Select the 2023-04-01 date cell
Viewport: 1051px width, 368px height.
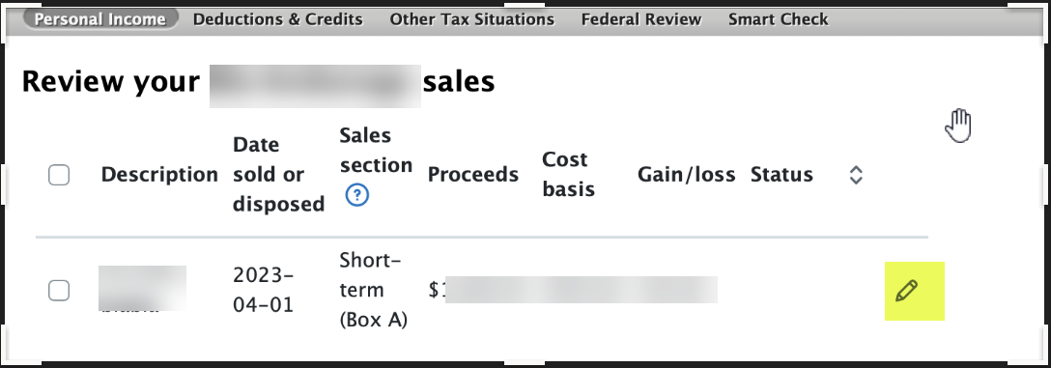pos(264,290)
